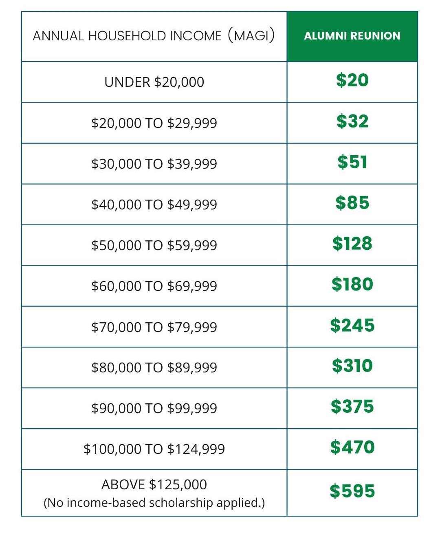
Task: Select the Under $20,000 income row
Action: [154, 82]
